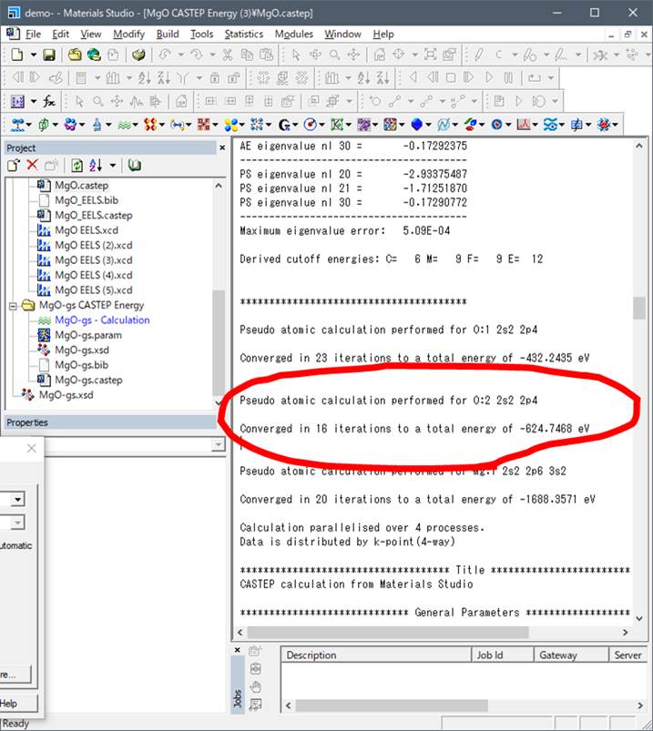Click the New document icon
The width and height of the screenshot is (653, 731).
[x=16, y=55]
